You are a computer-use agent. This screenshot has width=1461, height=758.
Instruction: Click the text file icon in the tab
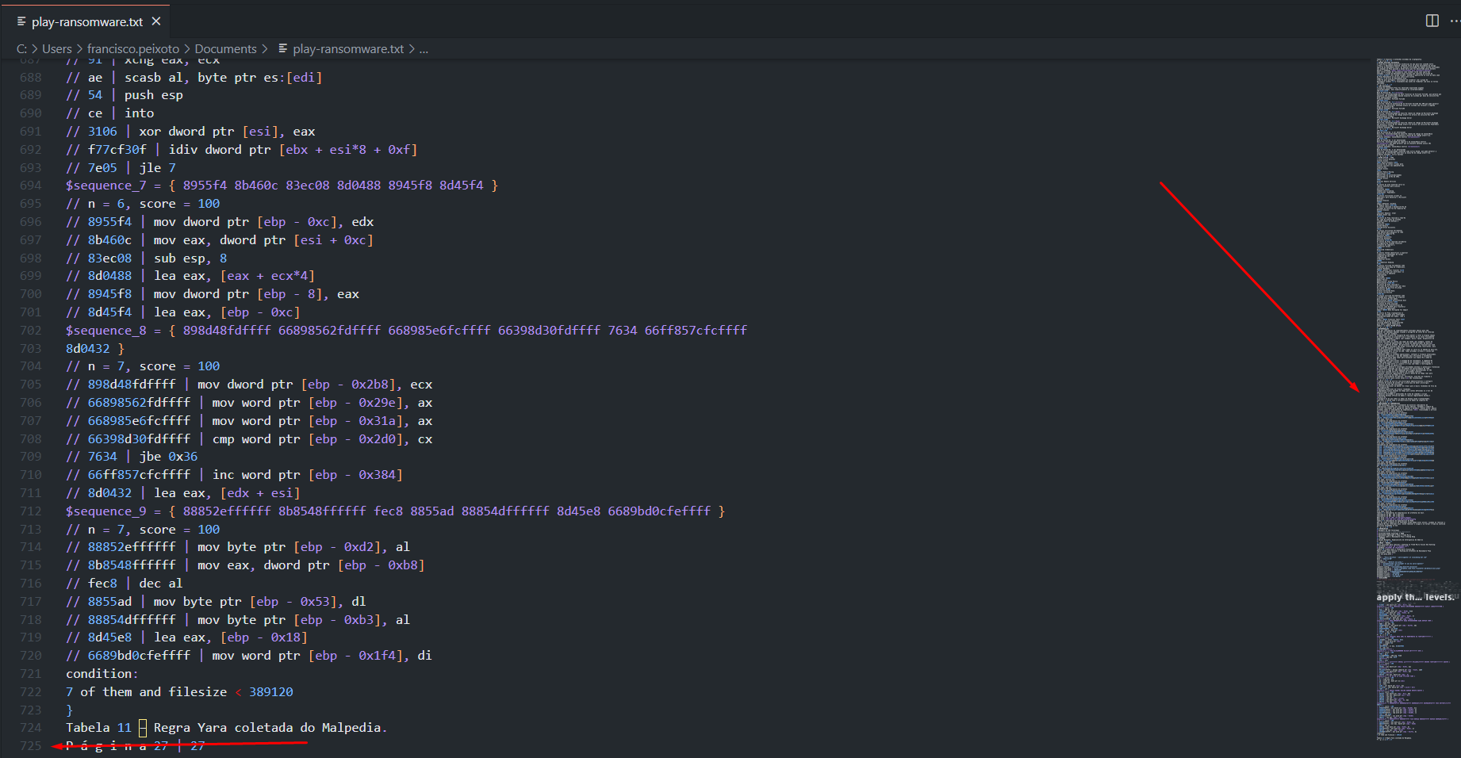click(x=21, y=21)
